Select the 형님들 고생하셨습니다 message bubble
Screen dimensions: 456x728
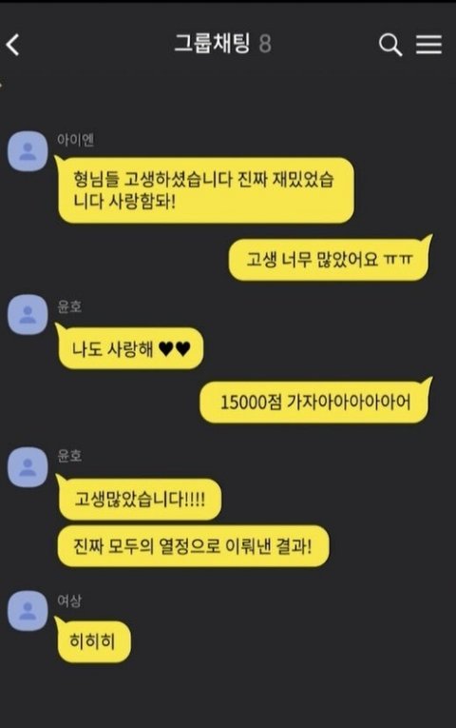click(204, 190)
